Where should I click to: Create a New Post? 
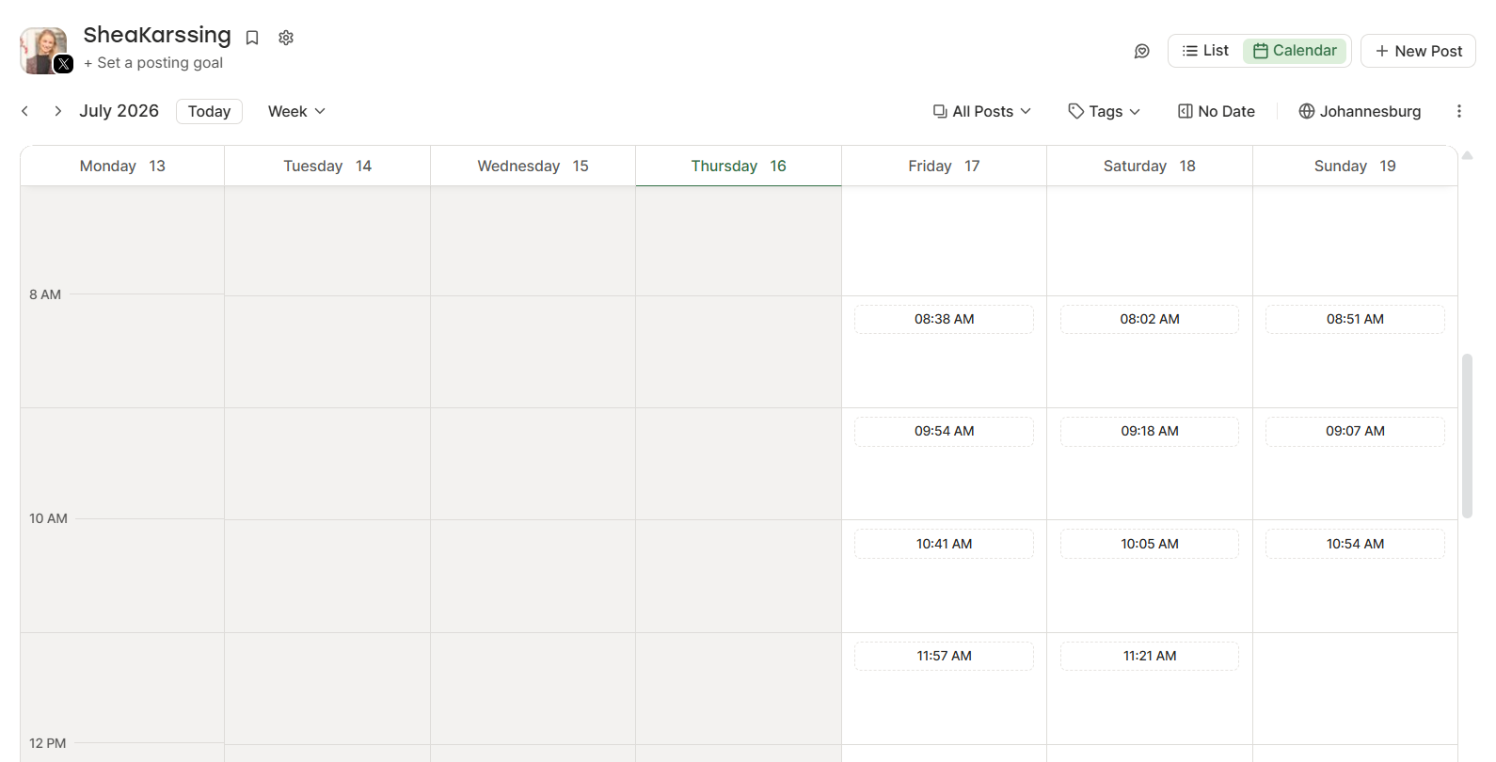[1418, 51]
